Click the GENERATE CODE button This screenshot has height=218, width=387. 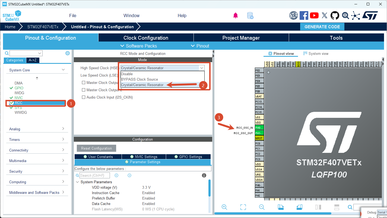tap(322, 27)
